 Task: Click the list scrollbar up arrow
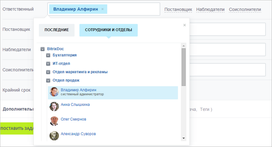click(184, 46)
